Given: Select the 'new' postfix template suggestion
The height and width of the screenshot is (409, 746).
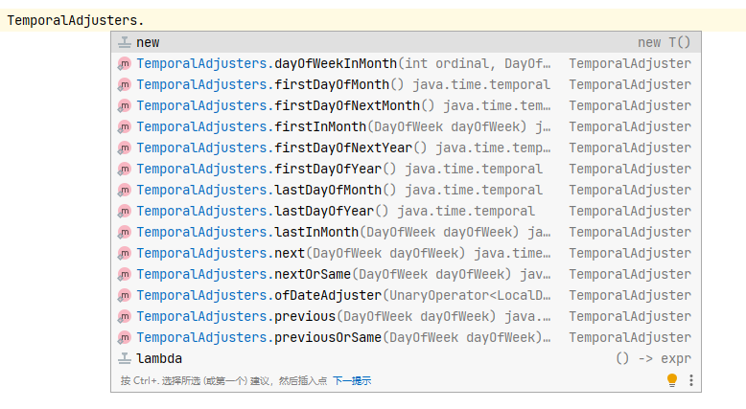Looking at the screenshot, I should [x=406, y=42].
